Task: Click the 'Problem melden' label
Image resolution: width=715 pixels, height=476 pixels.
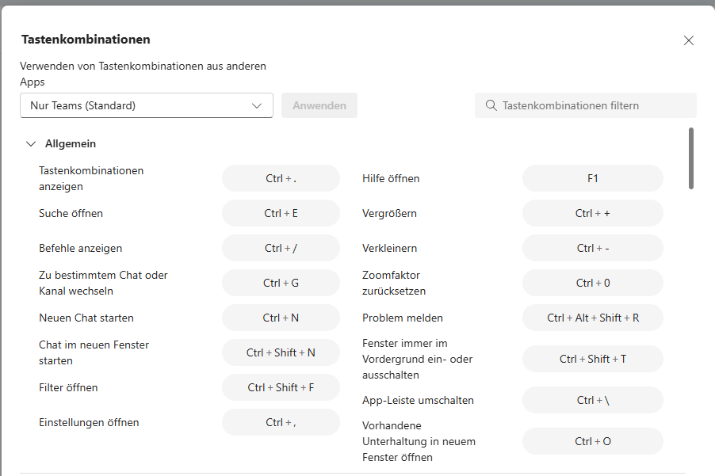Action: click(403, 318)
